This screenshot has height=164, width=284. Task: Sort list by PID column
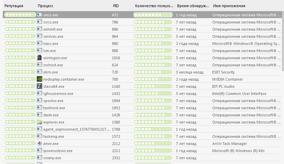[116, 6]
